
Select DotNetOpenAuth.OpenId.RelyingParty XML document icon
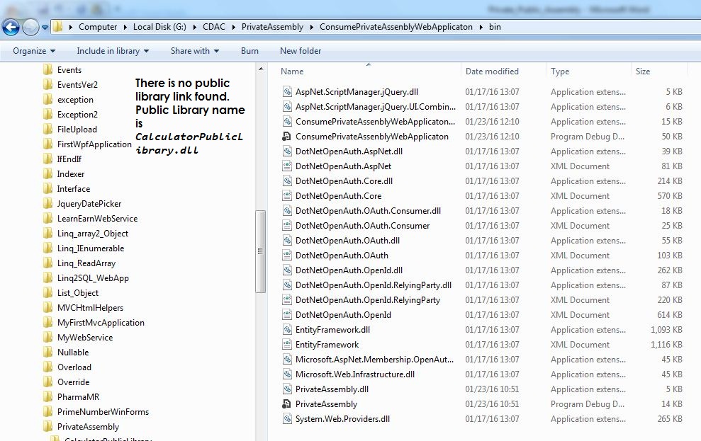(286, 300)
